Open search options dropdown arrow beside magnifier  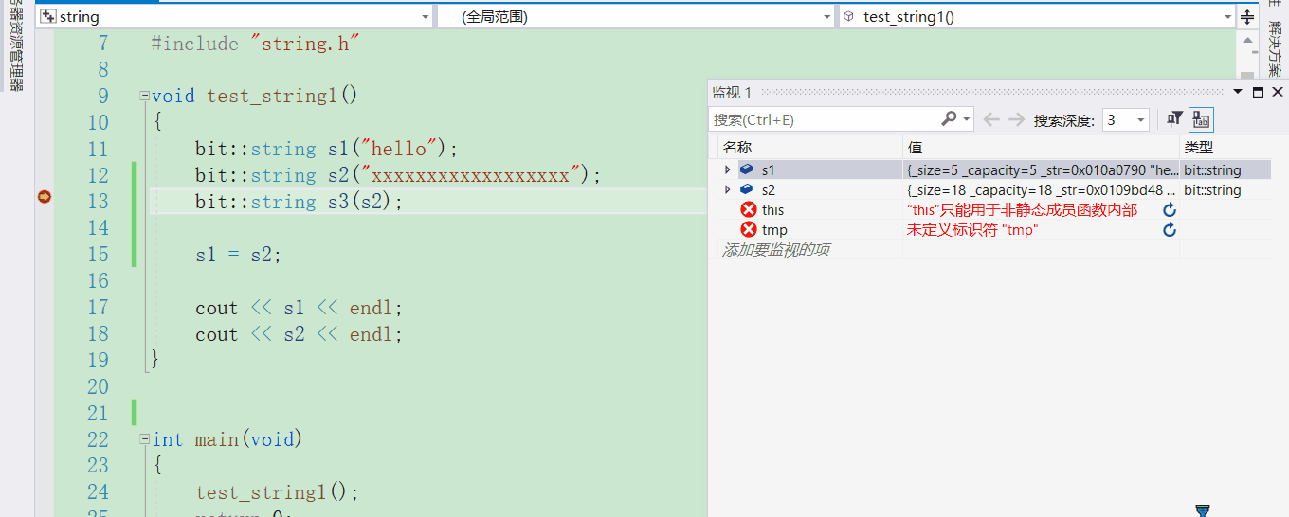pos(967,120)
